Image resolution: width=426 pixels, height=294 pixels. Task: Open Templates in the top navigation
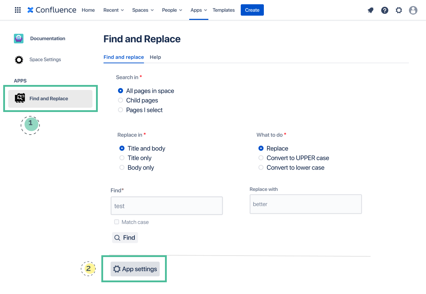click(x=224, y=10)
